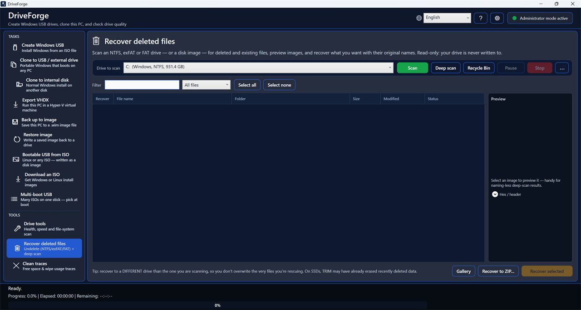Click the Deep scan button
The height and width of the screenshot is (310, 581).
click(x=446, y=68)
